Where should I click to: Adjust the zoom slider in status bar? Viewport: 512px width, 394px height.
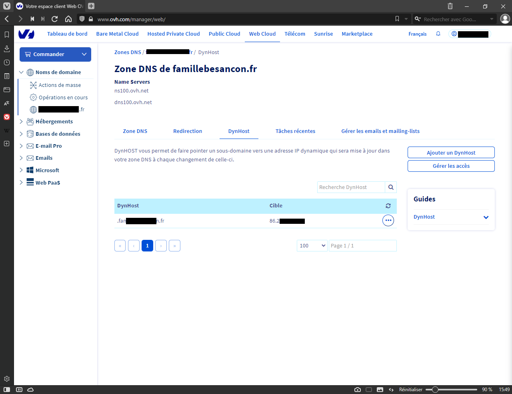(x=435, y=390)
